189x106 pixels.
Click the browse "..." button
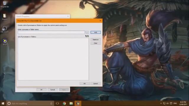click(x=87, y=32)
